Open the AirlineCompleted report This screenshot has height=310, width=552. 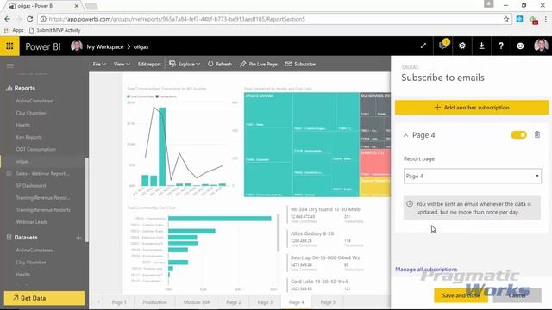(x=34, y=101)
